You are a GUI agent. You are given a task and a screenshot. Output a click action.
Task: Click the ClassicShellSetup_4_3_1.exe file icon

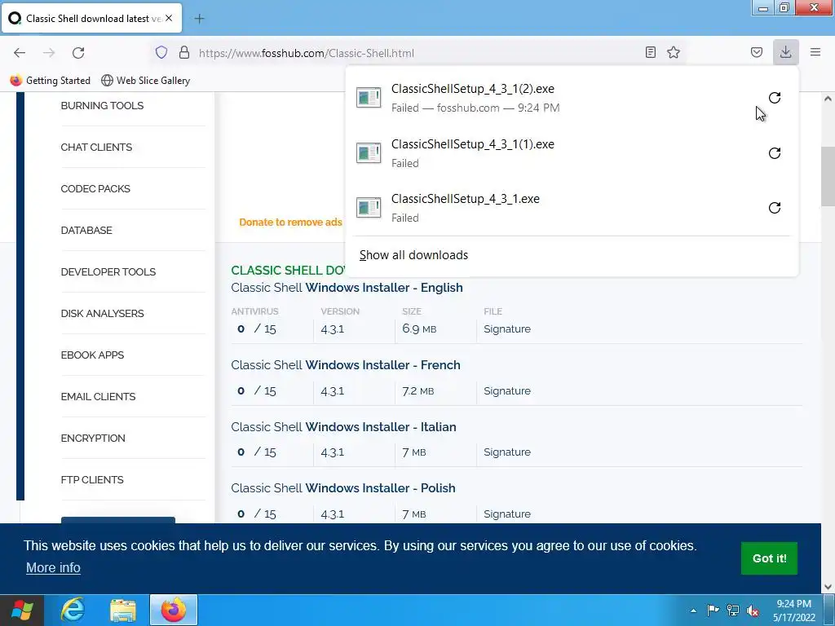coord(369,208)
